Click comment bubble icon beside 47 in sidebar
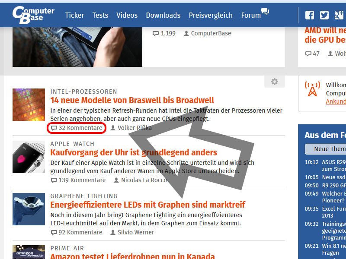The width and height of the screenshot is (346, 259). coord(308,54)
